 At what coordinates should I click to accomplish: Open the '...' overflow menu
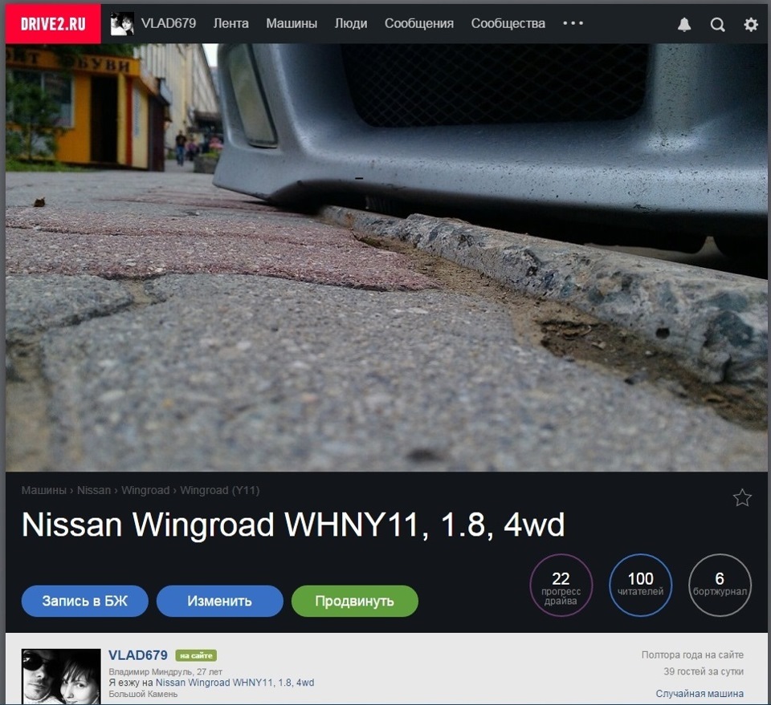pos(573,23)
